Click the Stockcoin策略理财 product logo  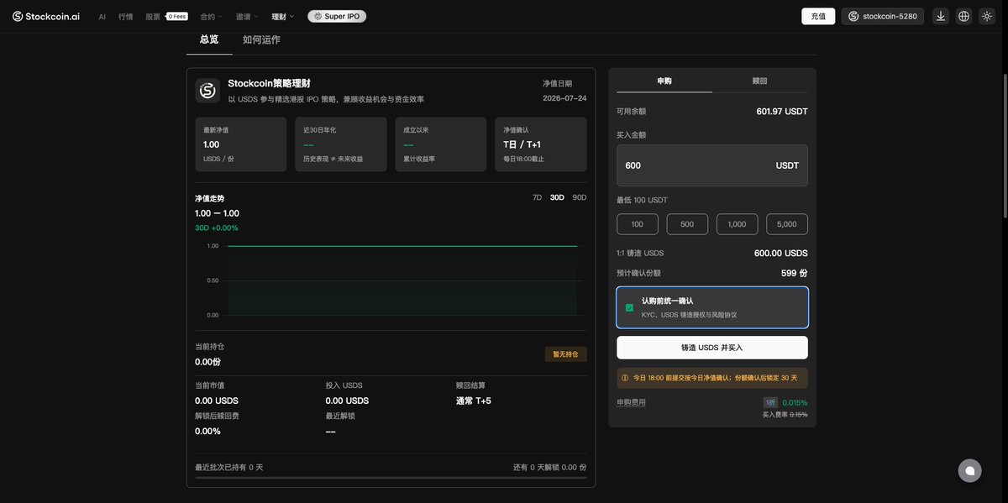[207, 91]
